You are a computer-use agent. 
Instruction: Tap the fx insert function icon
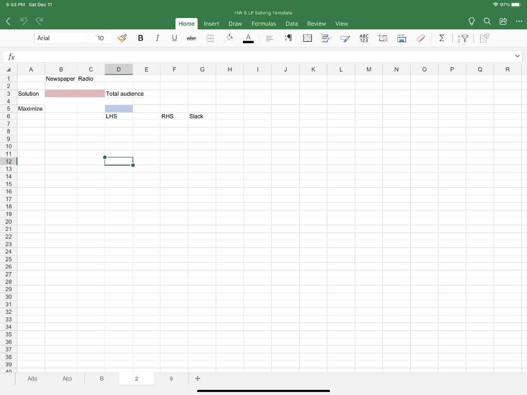11,57
